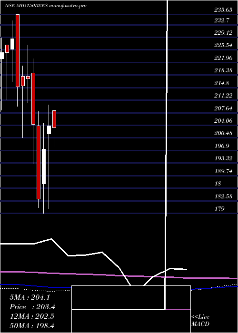Select the last red candlestick near 207.64
Screen dimensions: 238x333
pos(54,119)
